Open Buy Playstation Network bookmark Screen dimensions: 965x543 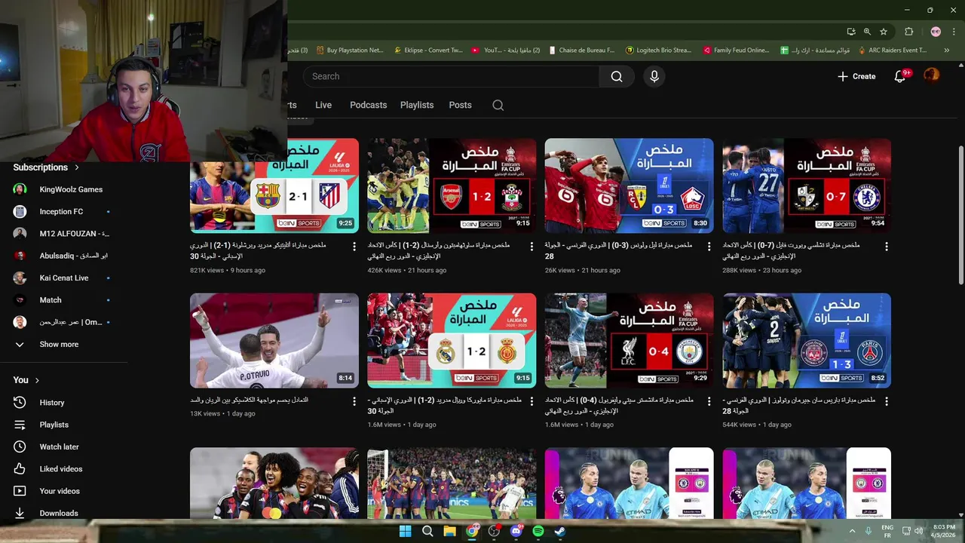click(350, 51)
